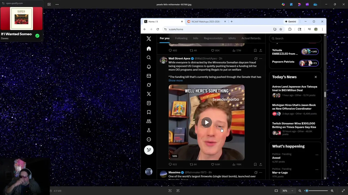Close the Today's News panel
This screenshot has height=195, width=348.
316,77
